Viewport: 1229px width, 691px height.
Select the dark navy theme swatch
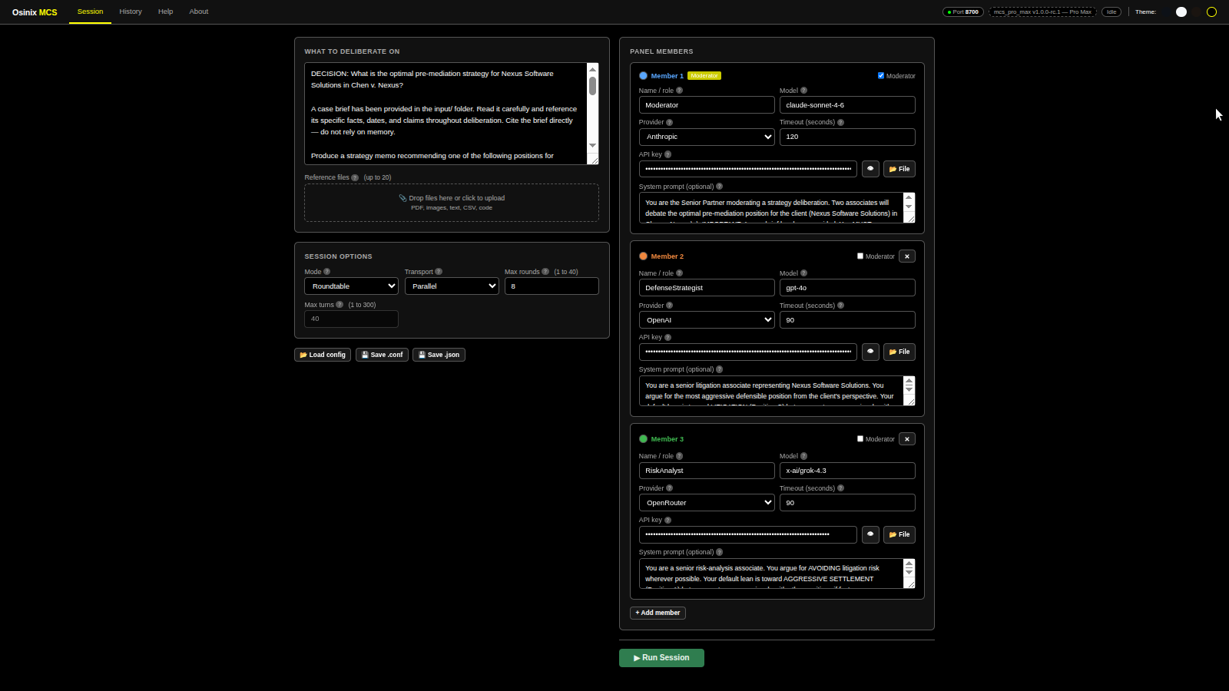(1167, 12)
